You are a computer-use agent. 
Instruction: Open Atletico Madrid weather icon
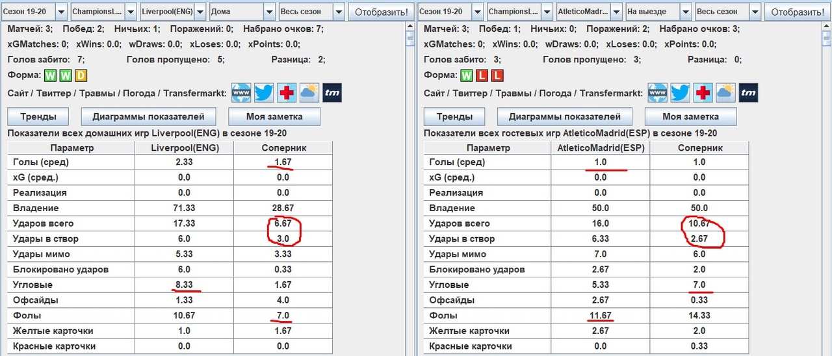tap(725, 93)
